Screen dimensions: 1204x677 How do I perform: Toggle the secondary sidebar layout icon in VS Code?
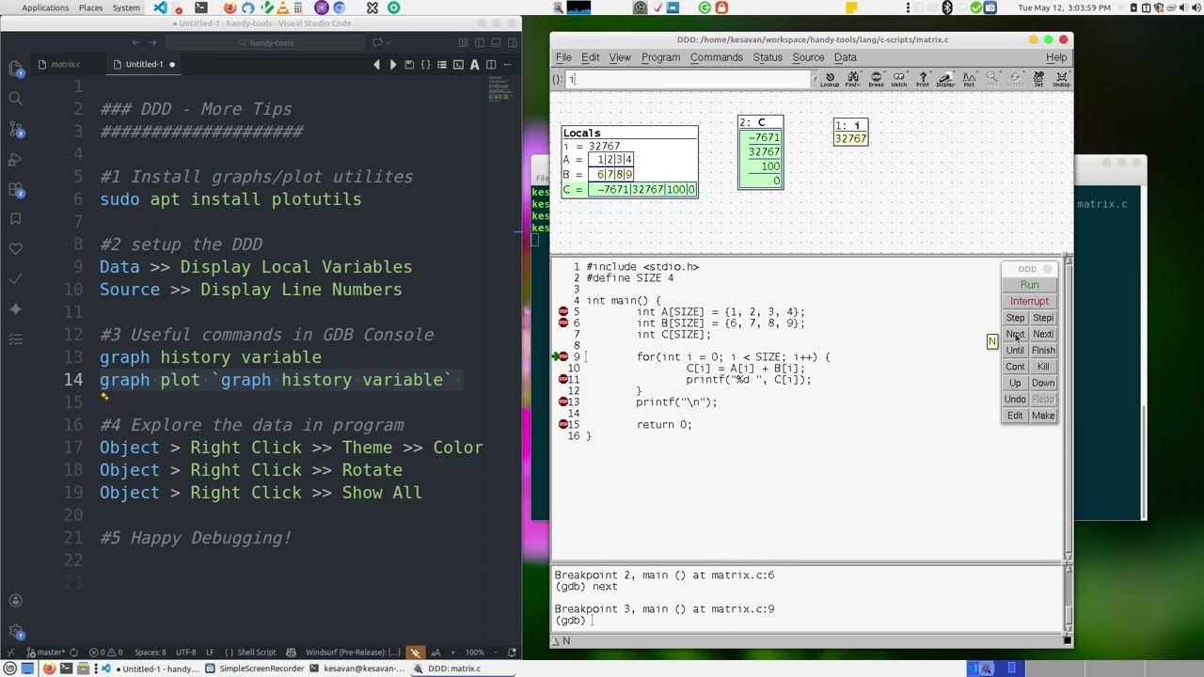click(x=513, y=42)
